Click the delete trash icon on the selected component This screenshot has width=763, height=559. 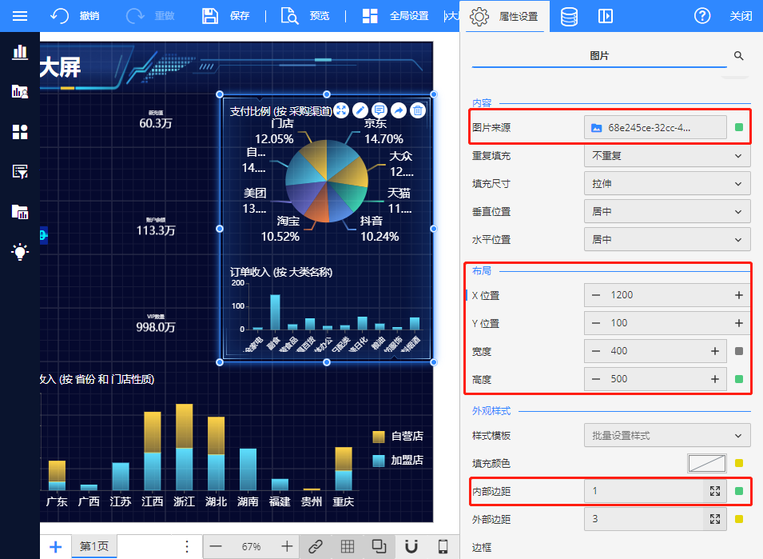pyautogui.click(x=417, y=110)
